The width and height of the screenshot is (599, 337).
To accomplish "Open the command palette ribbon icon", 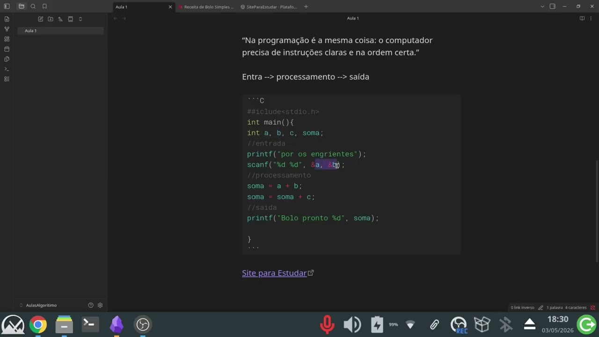I will [x=7, y=69].
